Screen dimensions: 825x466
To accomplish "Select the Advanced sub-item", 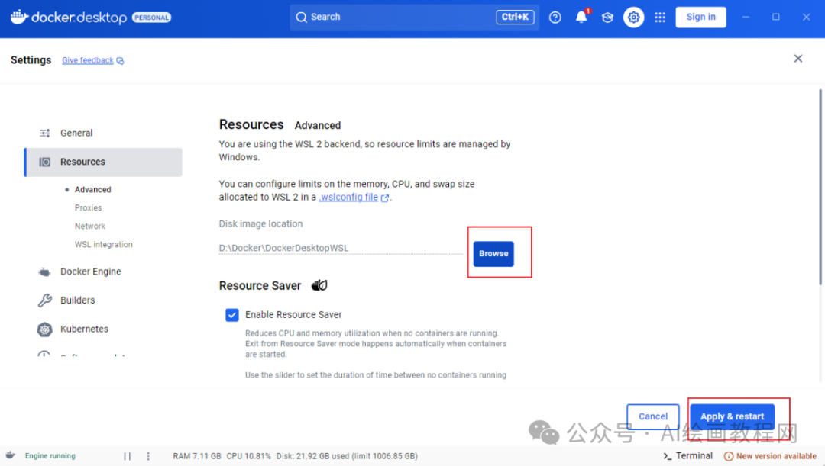I will click(x=92, y=190).
